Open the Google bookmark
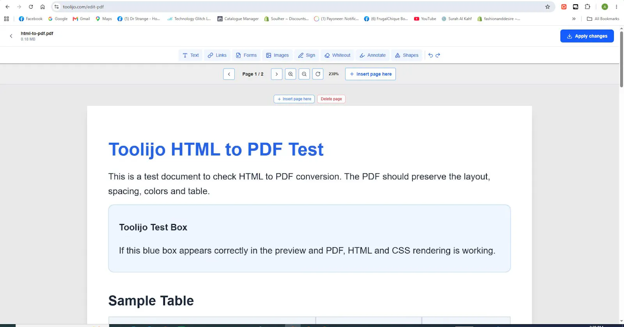The image size is (624, 327). click(x=58, y=19)
